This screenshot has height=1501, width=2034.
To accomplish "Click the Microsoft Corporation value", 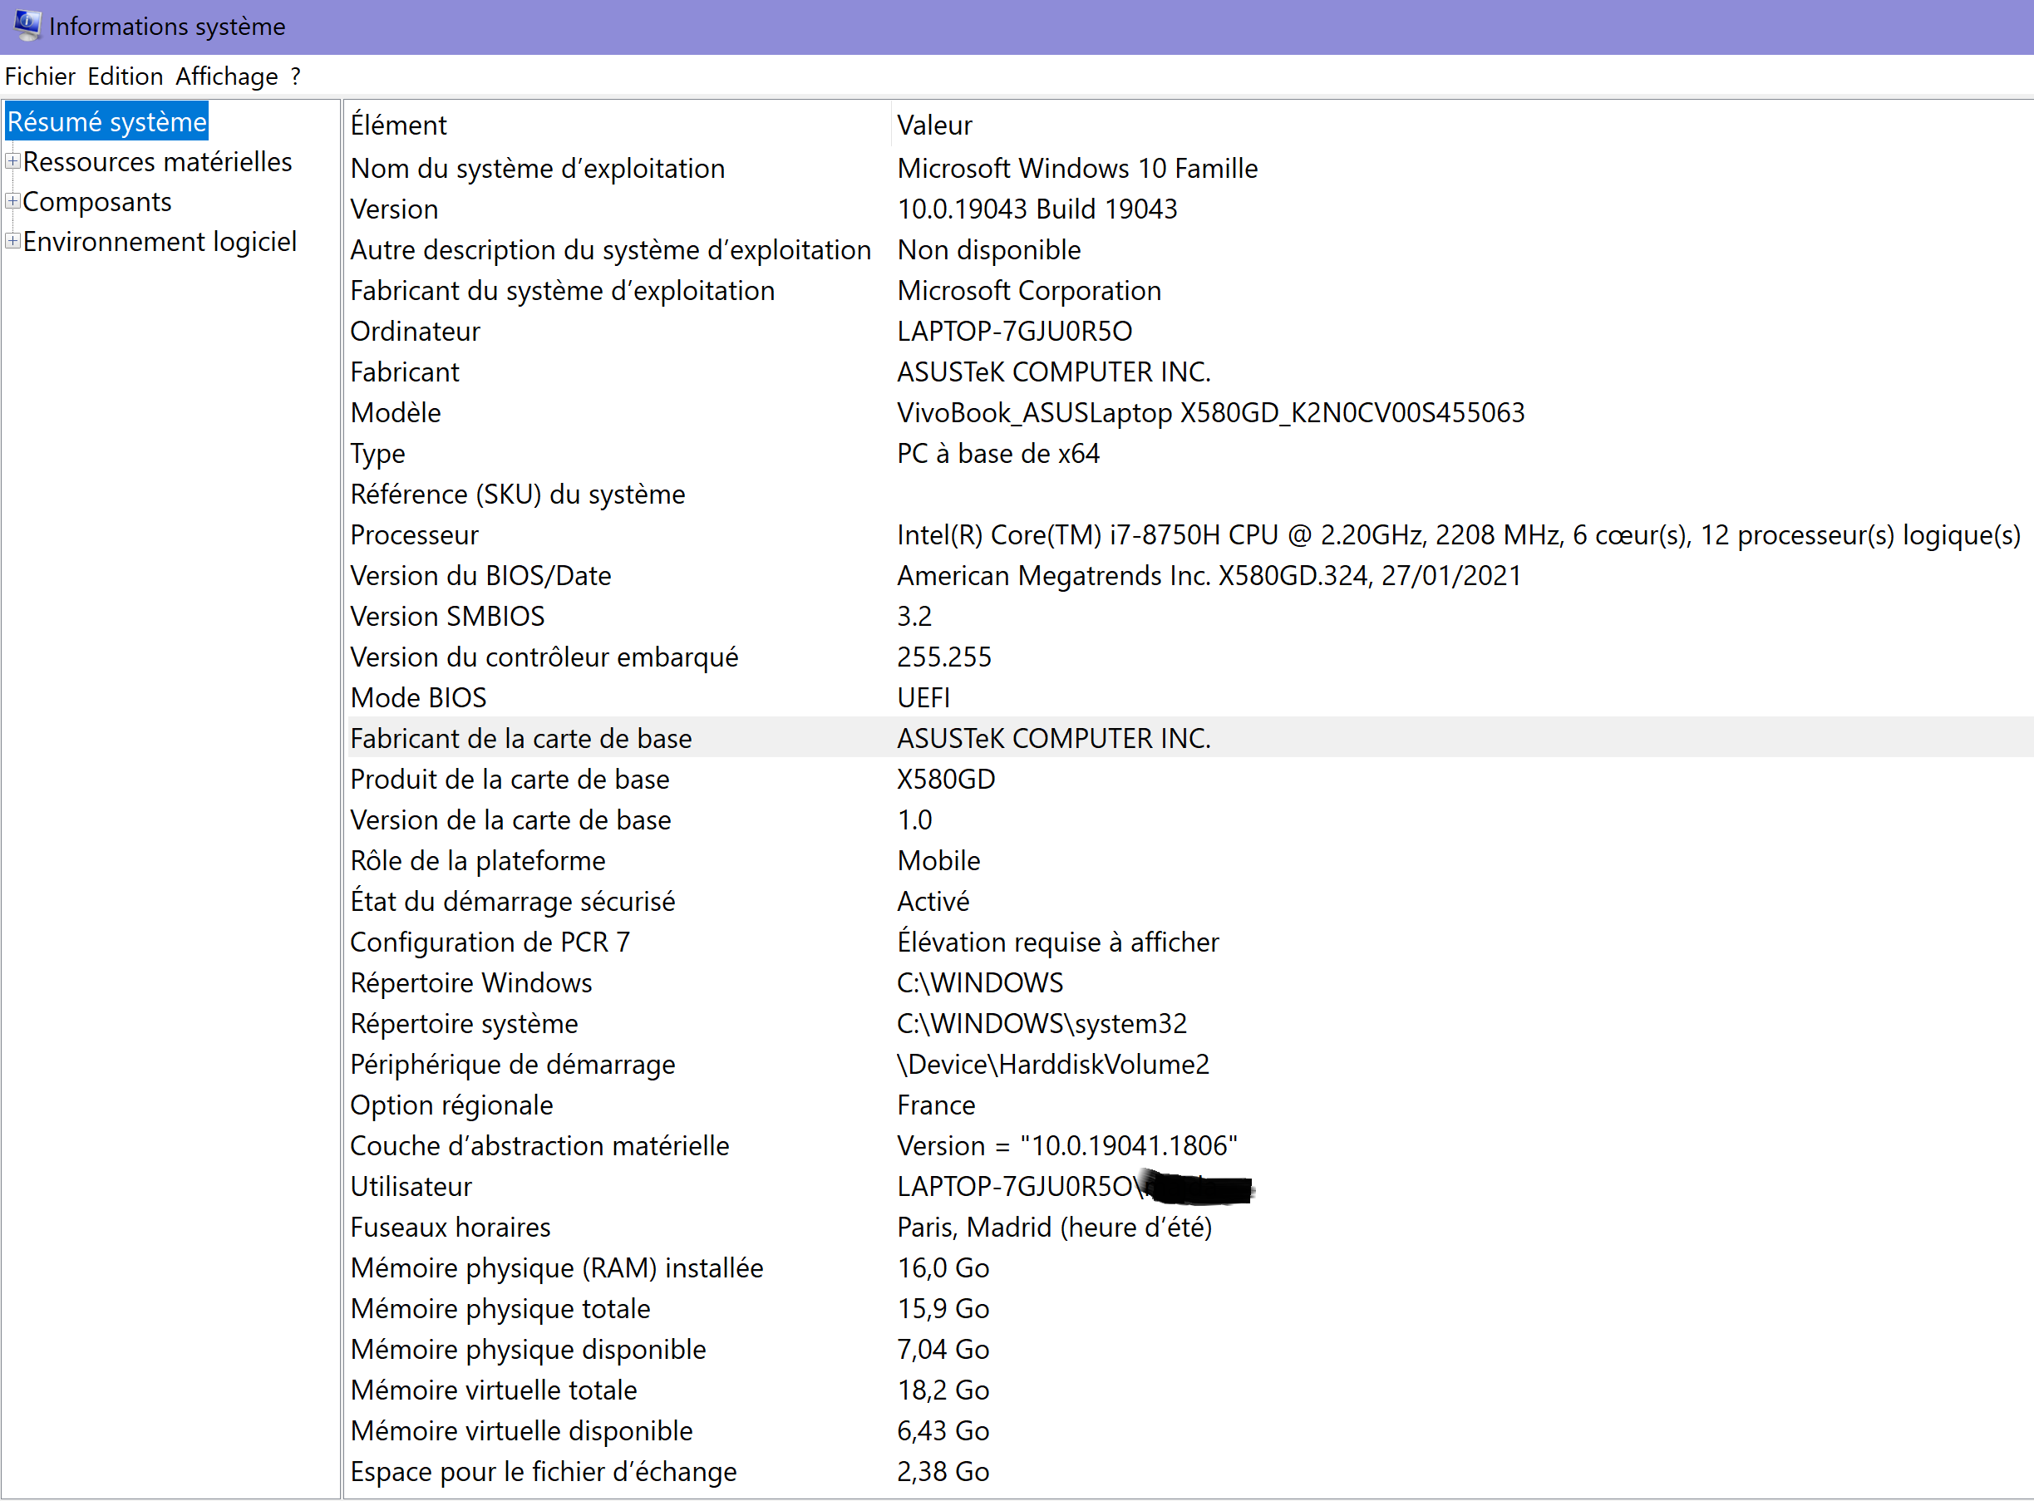I will point(1029,292).
